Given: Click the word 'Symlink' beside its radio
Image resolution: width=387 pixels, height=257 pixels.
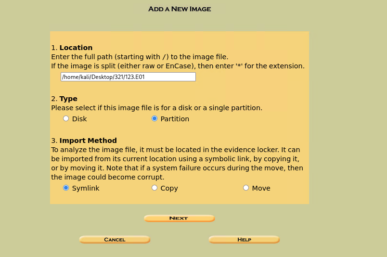Looking at the screenshot, I should coord(86,188).
